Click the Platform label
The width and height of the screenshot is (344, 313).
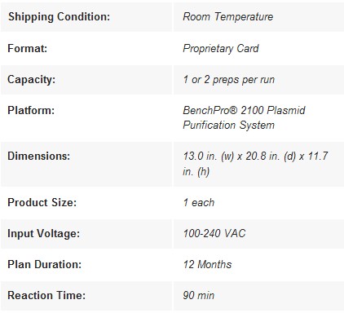point(31,111)
